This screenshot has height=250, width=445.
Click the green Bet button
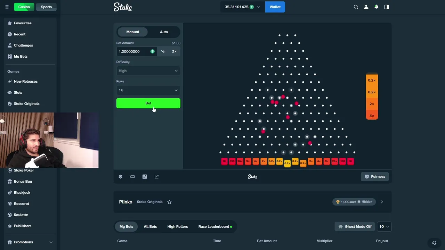point(148,103)
